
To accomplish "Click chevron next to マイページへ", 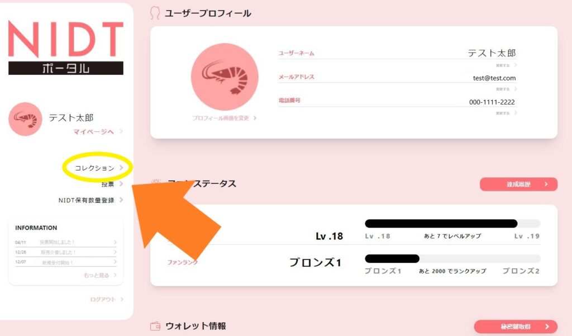I will click(121, 131).
